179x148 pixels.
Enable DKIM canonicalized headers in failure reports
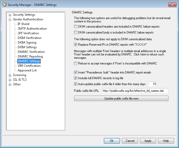(76, 27)
